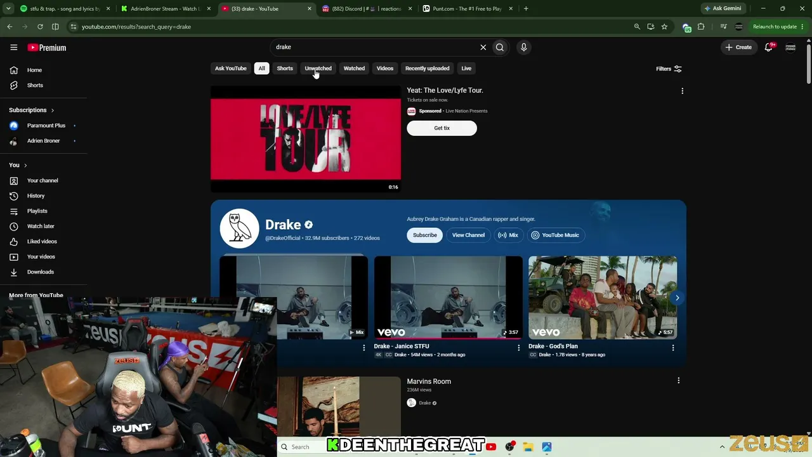Open YouTube notifications bell

point(768,47)
